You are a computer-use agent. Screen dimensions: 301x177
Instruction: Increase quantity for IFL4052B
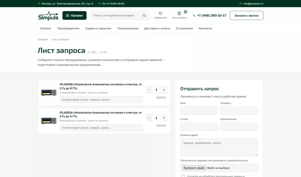tap(164, 90)
